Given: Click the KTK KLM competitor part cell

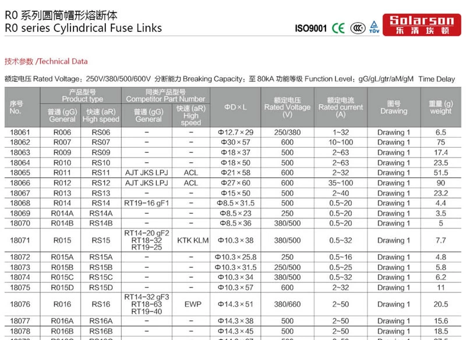Looking at the screenshot, I should tap(193, 241).
